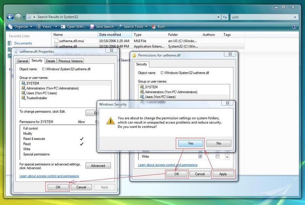Switch to the Details tab
Viewport: 305px width, 205px height.
[50, 61]
